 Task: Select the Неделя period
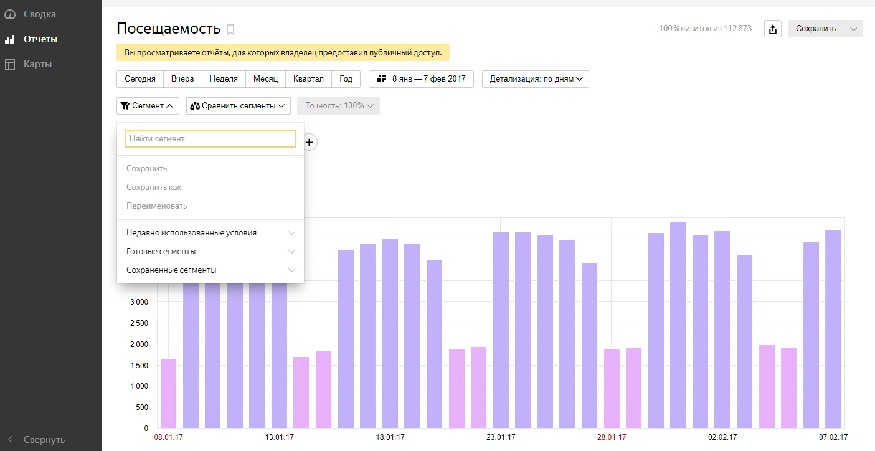(224, 79)
